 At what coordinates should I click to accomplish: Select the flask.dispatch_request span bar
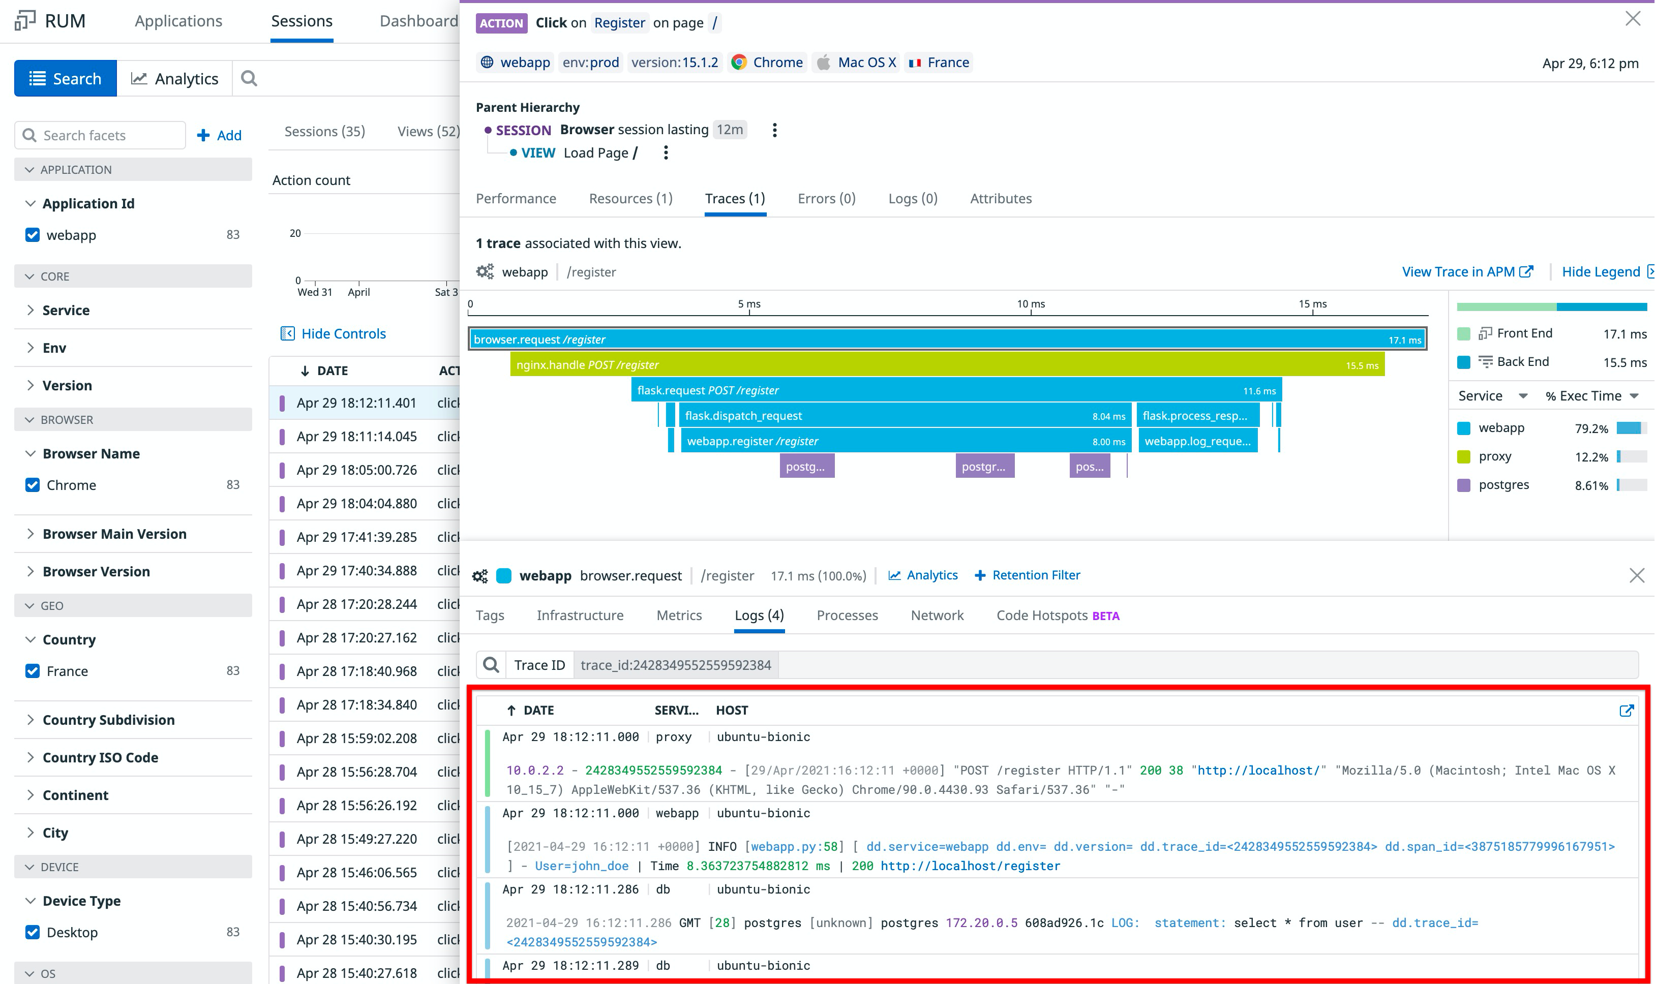(x=905, y=416)
